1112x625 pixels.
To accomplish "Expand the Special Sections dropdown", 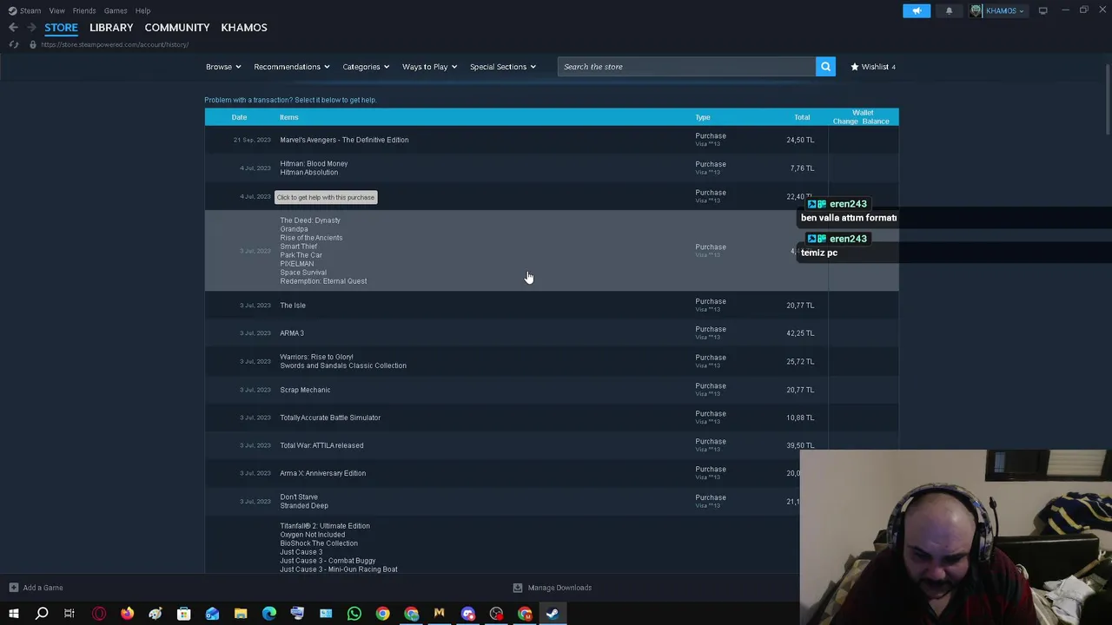I will (x=503, y=67).
